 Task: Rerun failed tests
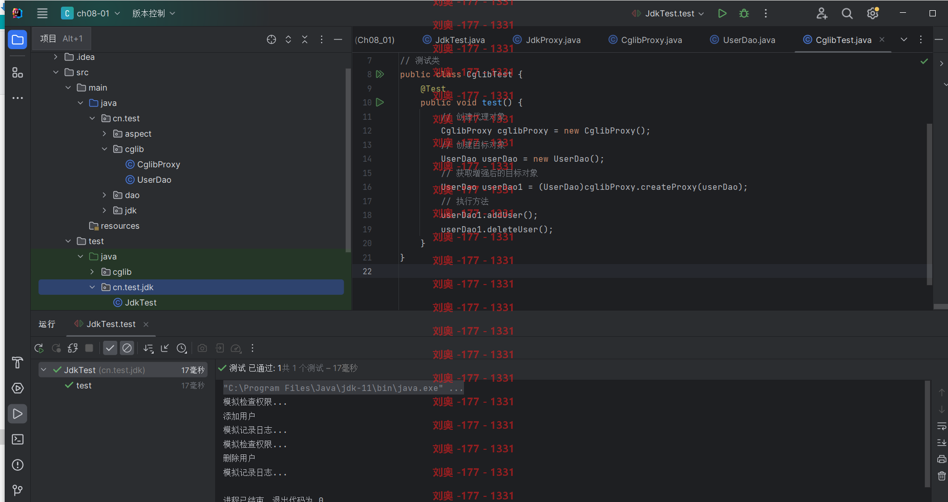(x=56, y=348)
